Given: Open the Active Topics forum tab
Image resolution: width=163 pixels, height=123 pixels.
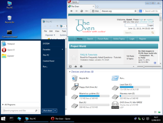Looking at the screenshot, I should pos(119,39).
